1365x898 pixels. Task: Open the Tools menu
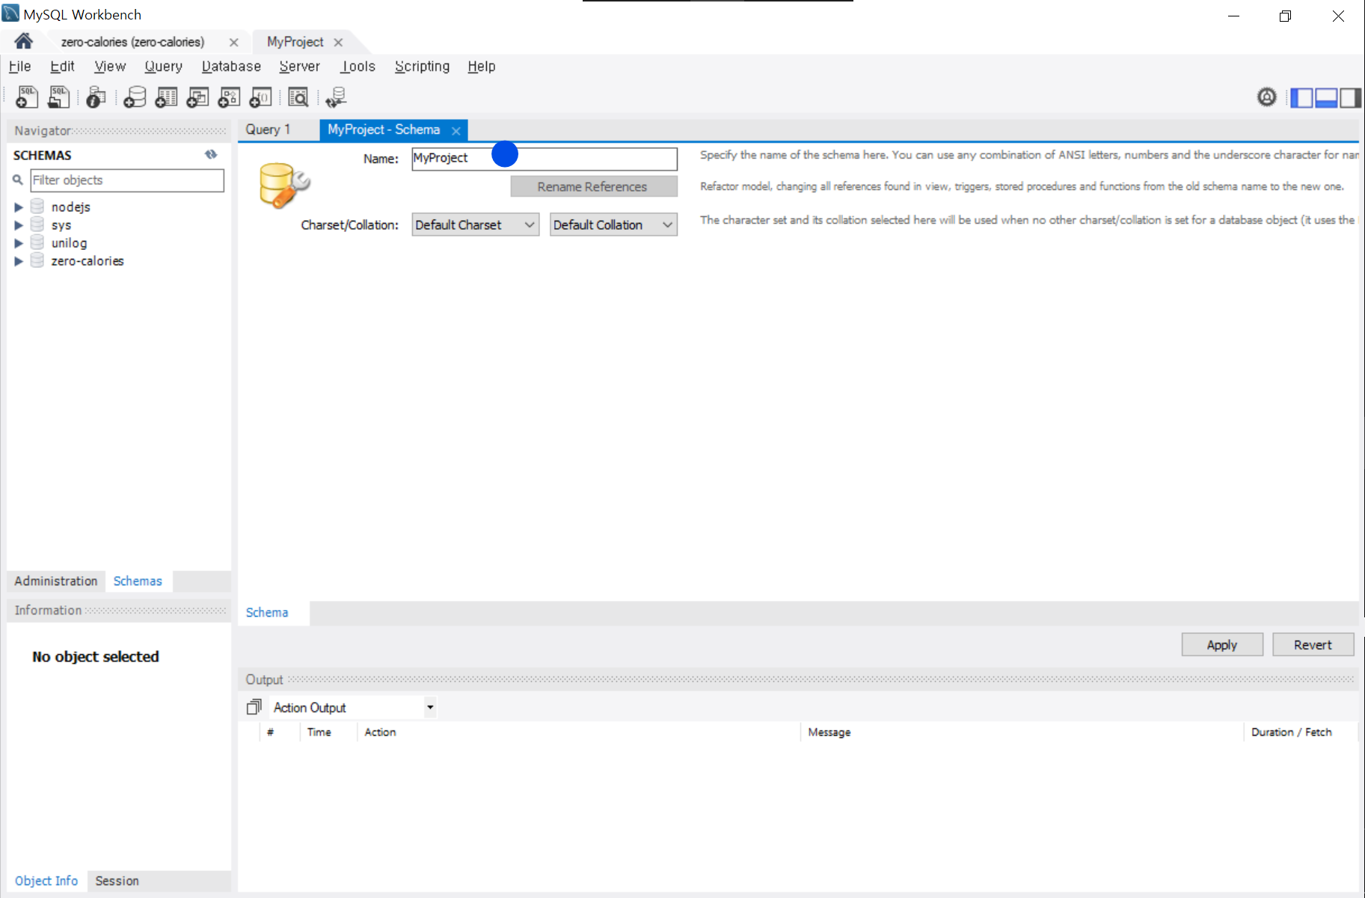click(x=358, y=66)
